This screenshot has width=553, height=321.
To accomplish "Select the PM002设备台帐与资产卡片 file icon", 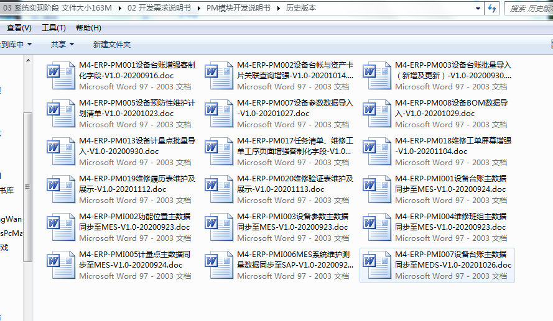I will [219, 76].
